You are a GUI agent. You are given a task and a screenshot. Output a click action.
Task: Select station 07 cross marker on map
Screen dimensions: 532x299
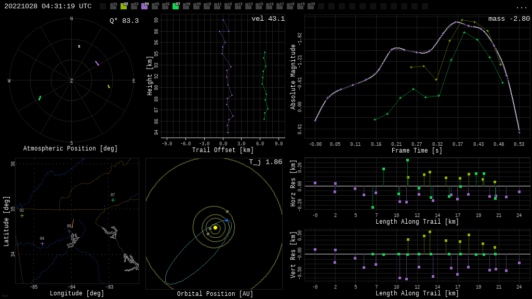coord(113,200)
